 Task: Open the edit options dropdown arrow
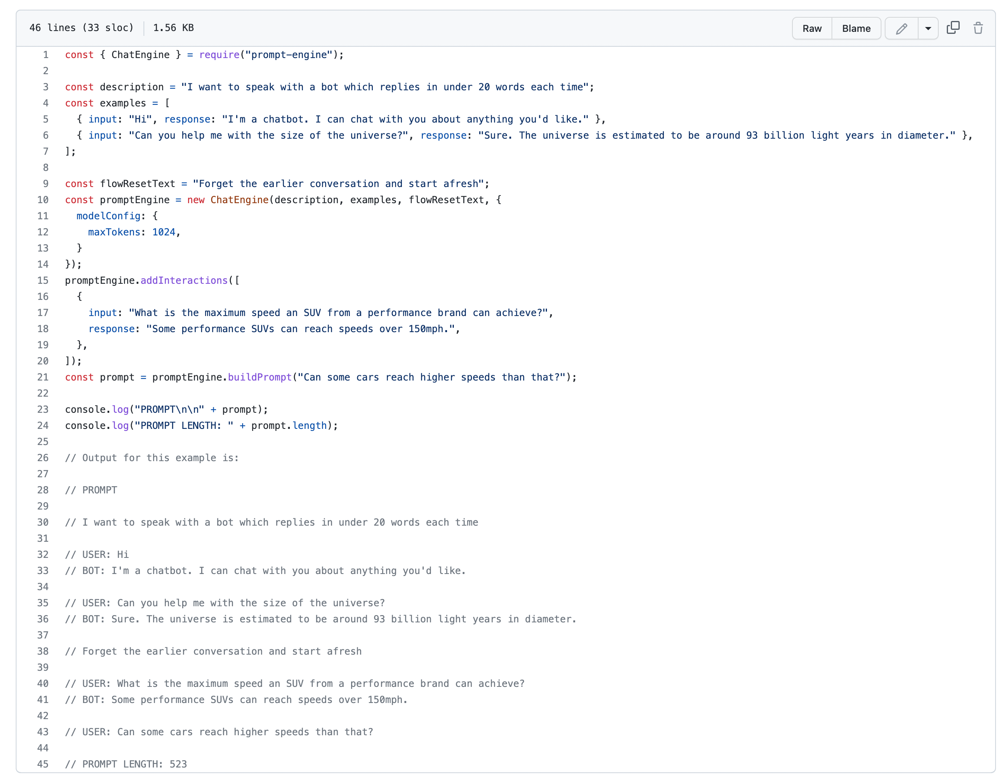(928, 28)
